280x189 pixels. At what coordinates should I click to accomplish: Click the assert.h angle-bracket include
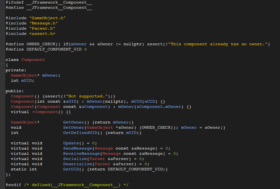(42, 34)
